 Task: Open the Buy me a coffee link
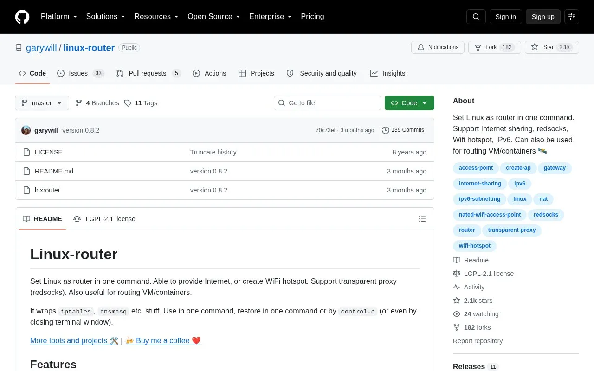[163, 340]
